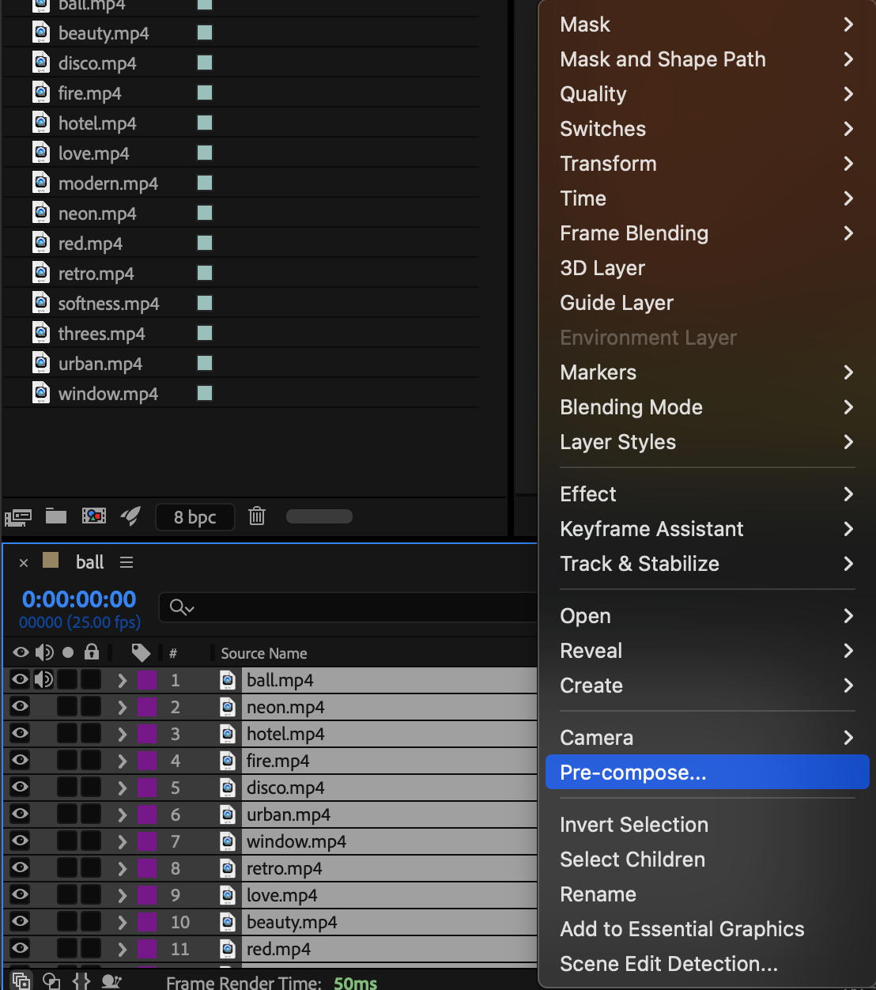Click the purple label swatch of fire.mp4 layer
876x990 pixels.
(x=147, y=761)
